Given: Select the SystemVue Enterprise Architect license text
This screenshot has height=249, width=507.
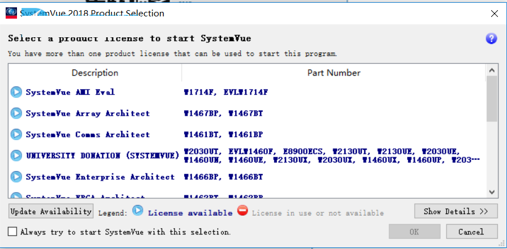Looking at the screenshot, I should [x=100, y=177].
